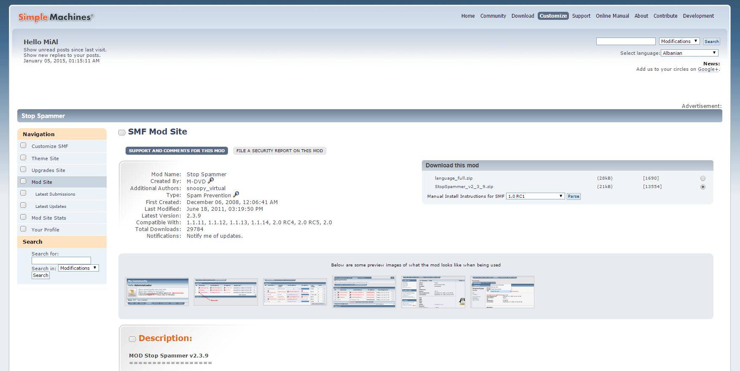This screenshot has width=740, height=371.
Task: Click the icon beside Latest Submissions
Action: pos(23,193)
